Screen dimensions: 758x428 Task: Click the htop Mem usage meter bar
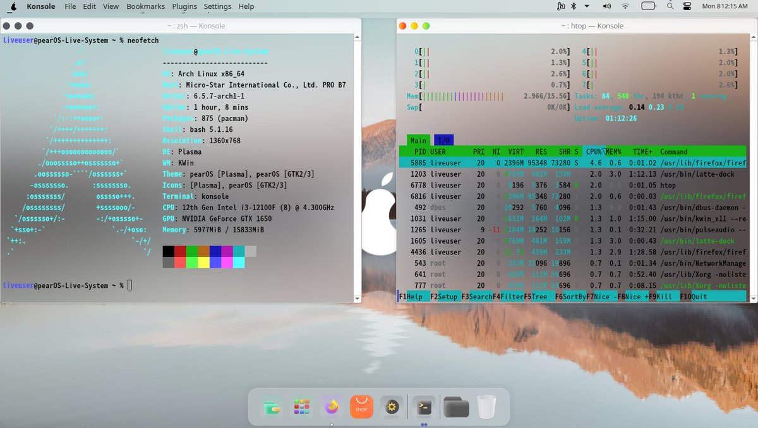pyautogui.click(x=488, y=97)
